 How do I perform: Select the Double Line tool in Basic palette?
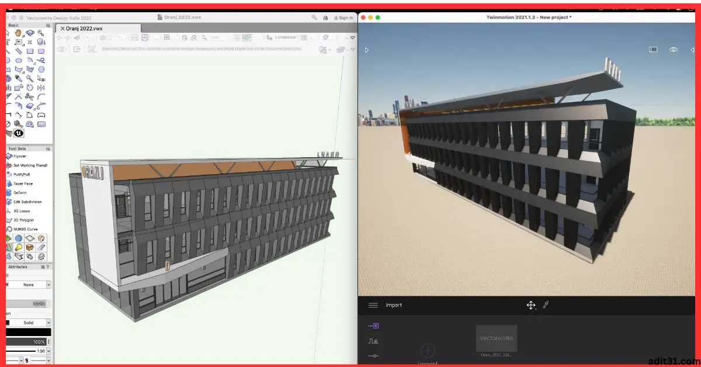click(x=18, y=51)
